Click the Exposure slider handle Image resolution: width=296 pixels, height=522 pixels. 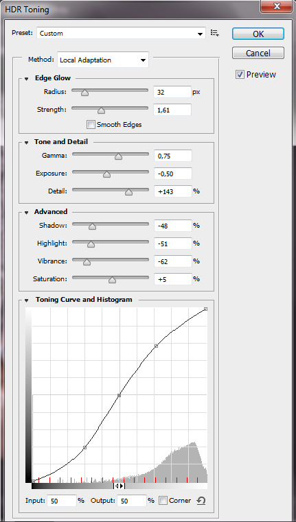[x=106, y=174]
